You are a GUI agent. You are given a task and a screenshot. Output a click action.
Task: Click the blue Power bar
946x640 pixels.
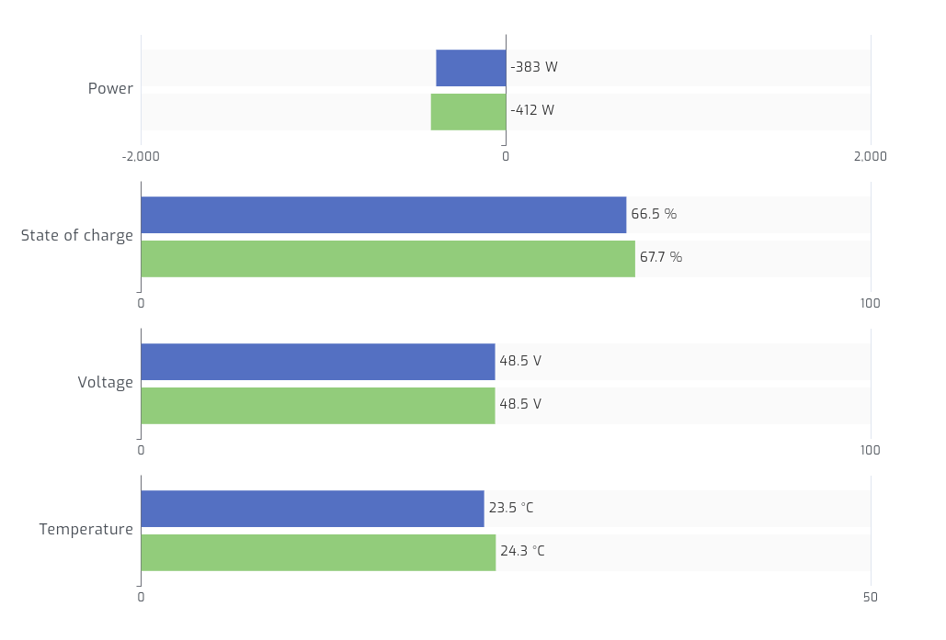(x=471, y=68)
